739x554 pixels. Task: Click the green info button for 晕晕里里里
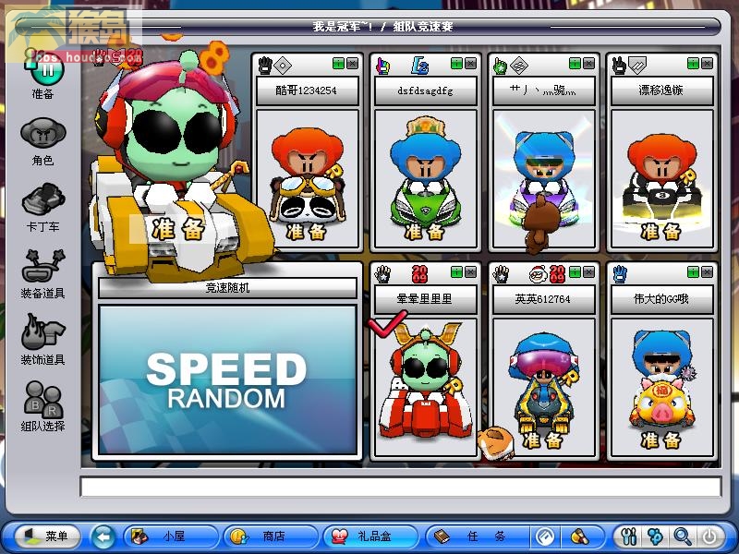[456, 271]
